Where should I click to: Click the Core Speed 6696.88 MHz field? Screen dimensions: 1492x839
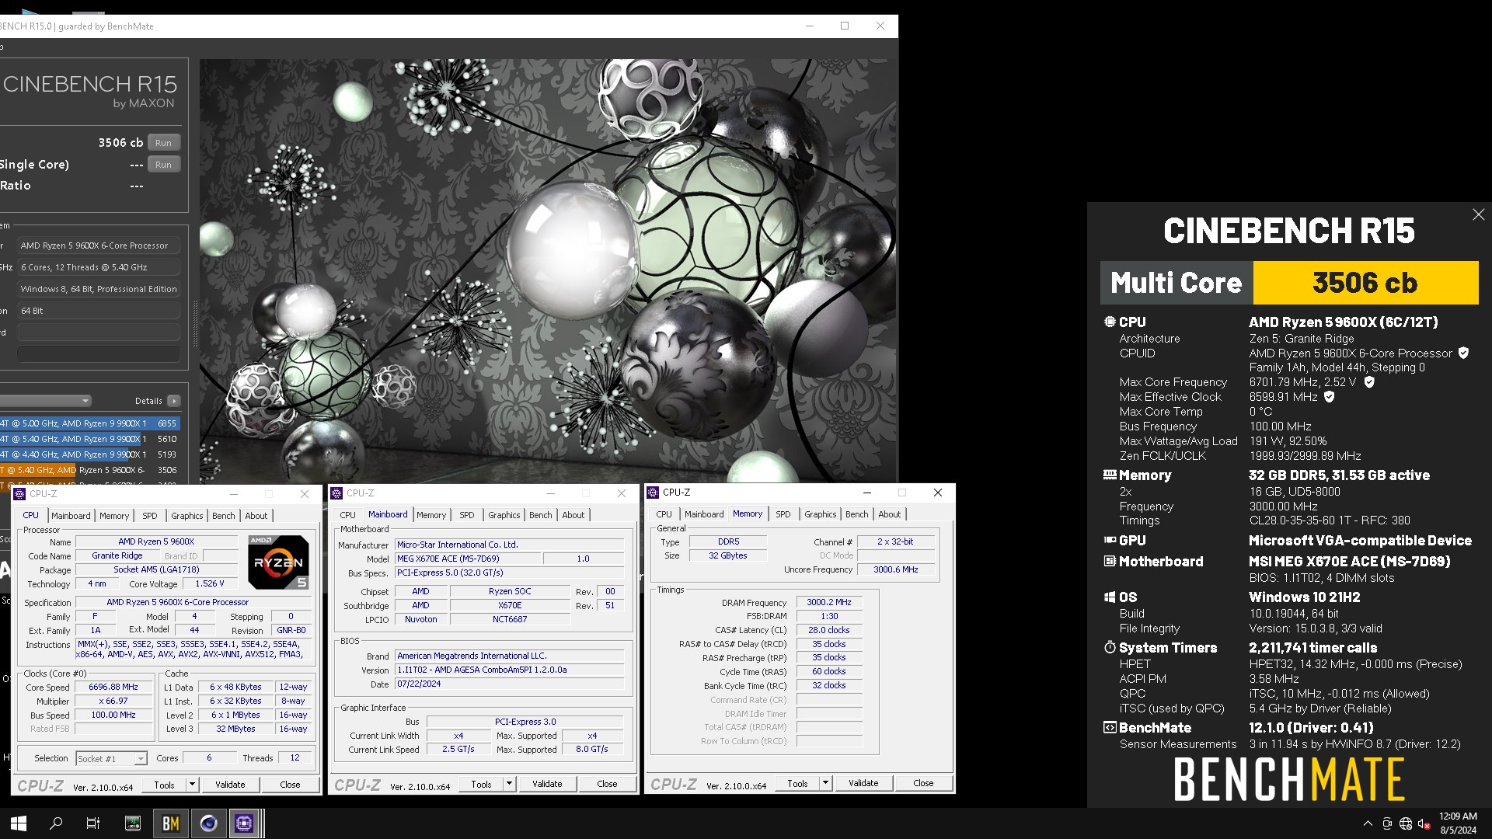point(113,687)
